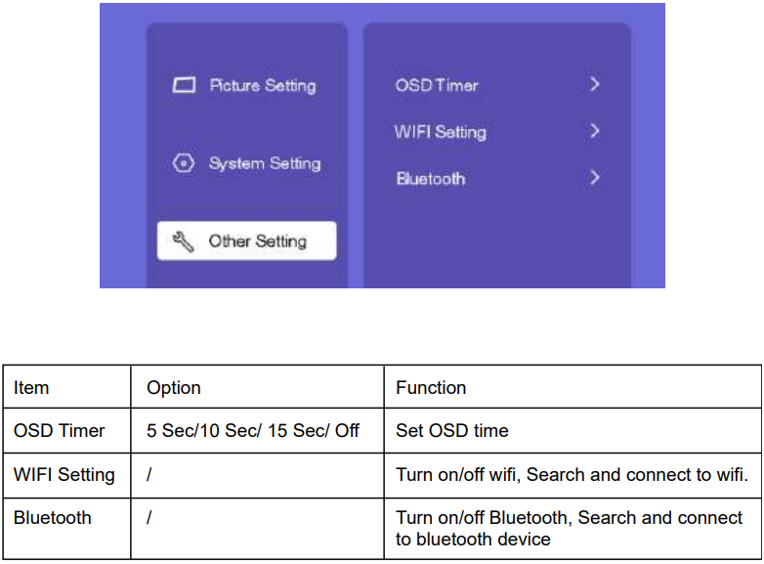This screenshot has height=564, width=764.
Task: Select the highlighted Other Setting label
Action: [x=257, y=241]
